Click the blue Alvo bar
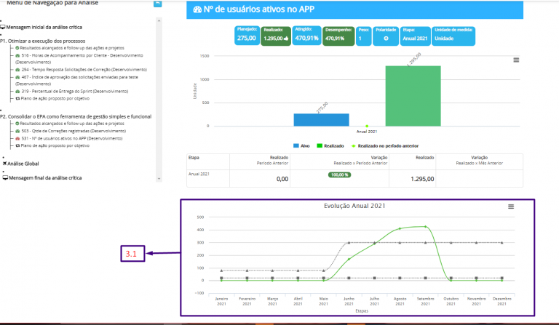The height and width of the screenshot is (325, 559). point(321,120)
